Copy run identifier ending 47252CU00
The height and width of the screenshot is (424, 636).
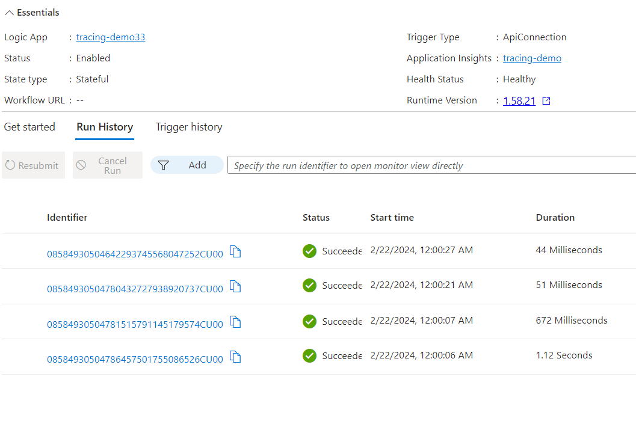tap(235, 252)
